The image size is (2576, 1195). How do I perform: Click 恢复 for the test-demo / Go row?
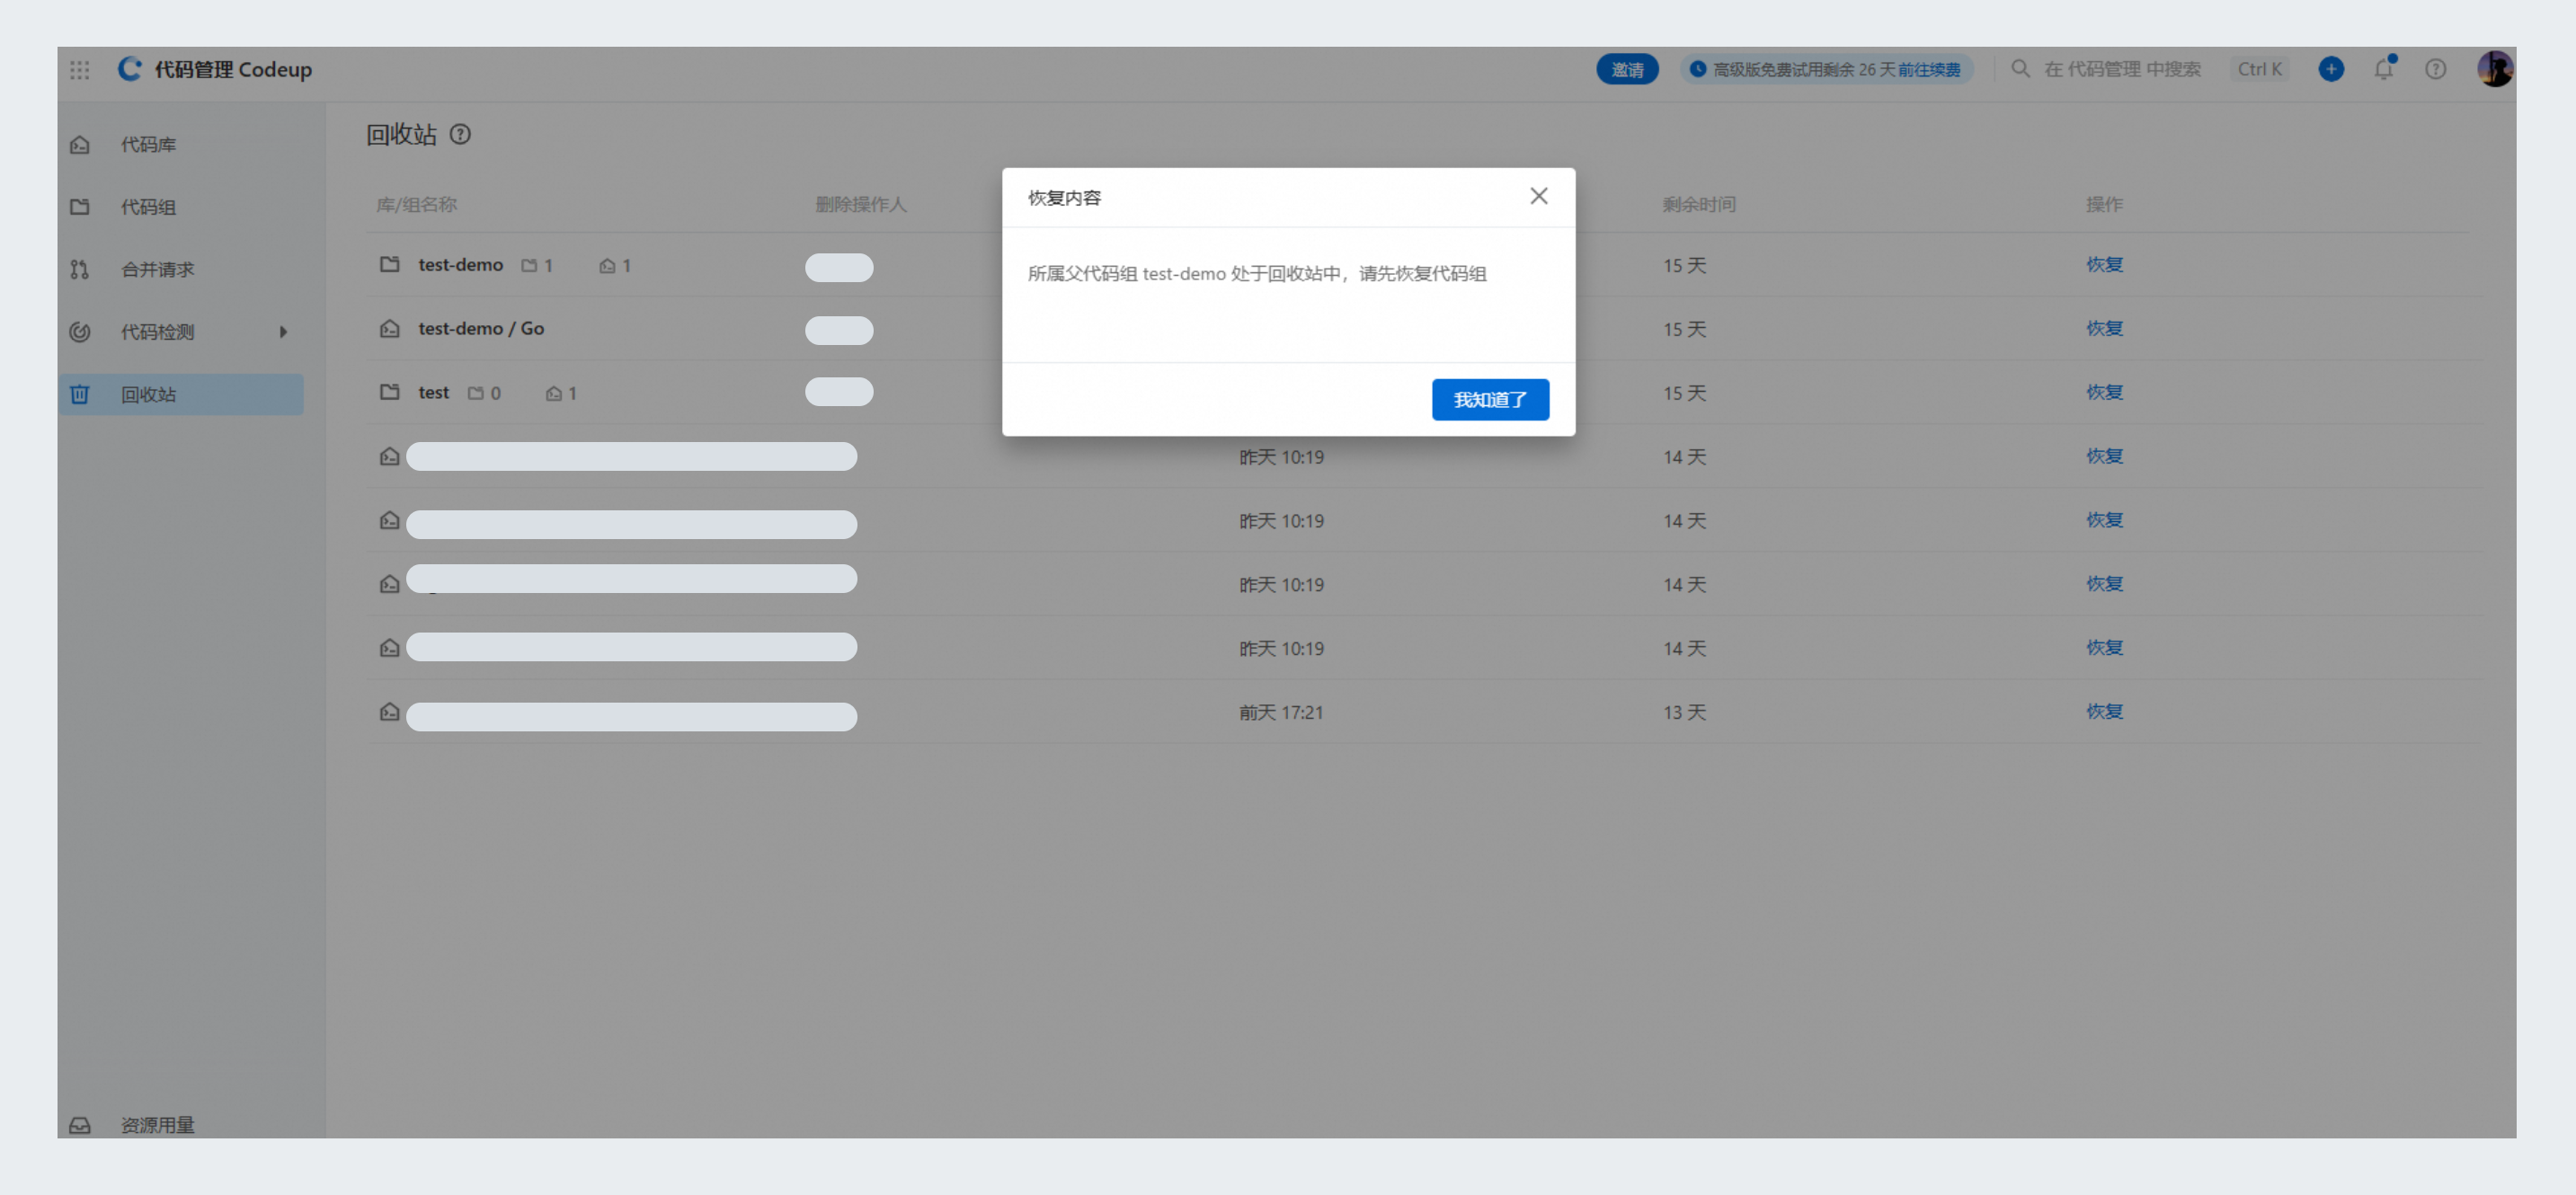(x=2104, y=328)
